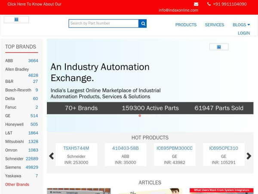The width and height of the screenshot is (258, 194).
Task: Open hot product 410403-58B
Action: click(x=126, y=148)
